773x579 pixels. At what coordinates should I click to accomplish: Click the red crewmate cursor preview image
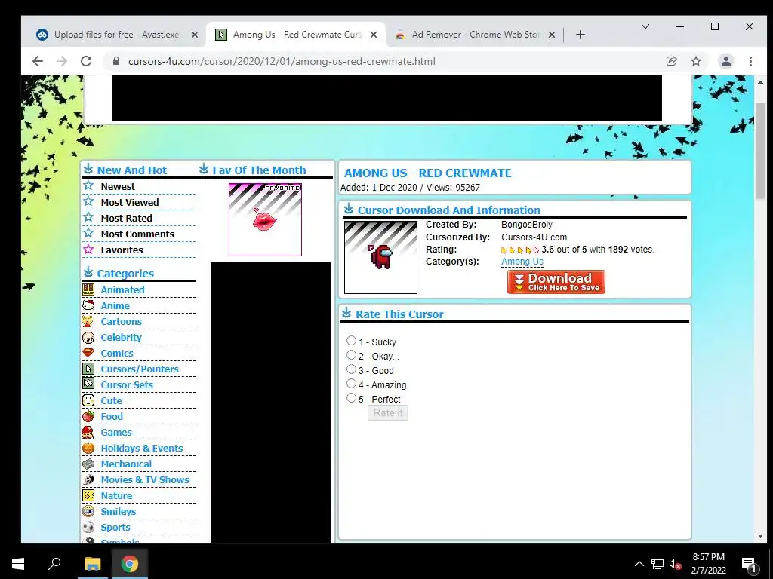pos(380,257)
